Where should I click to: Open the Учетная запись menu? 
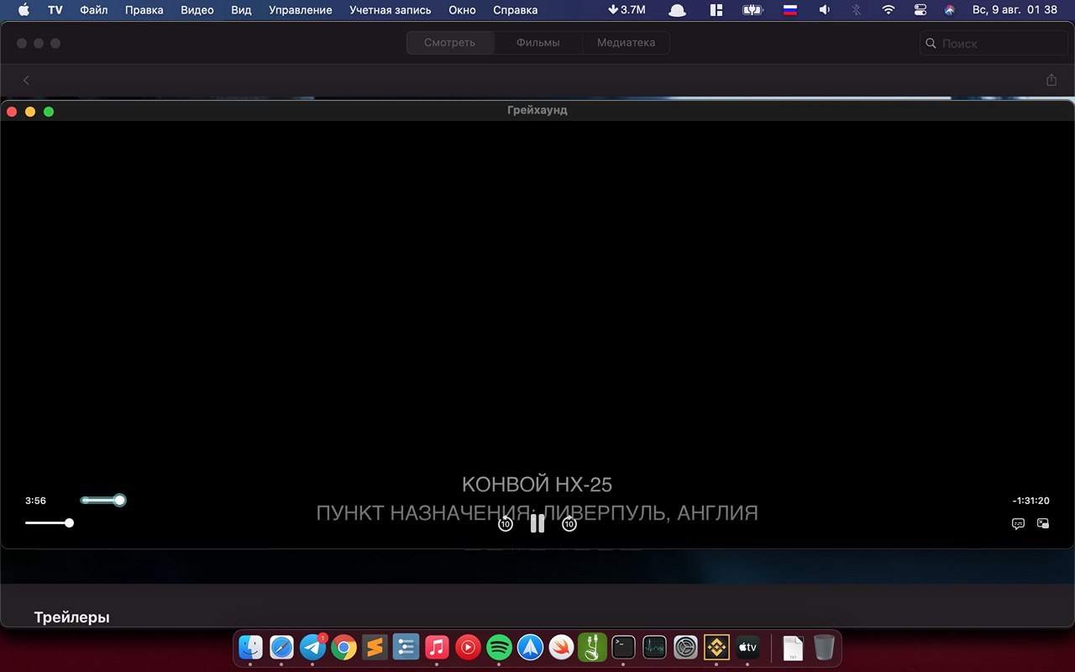[x=391, y=10]
